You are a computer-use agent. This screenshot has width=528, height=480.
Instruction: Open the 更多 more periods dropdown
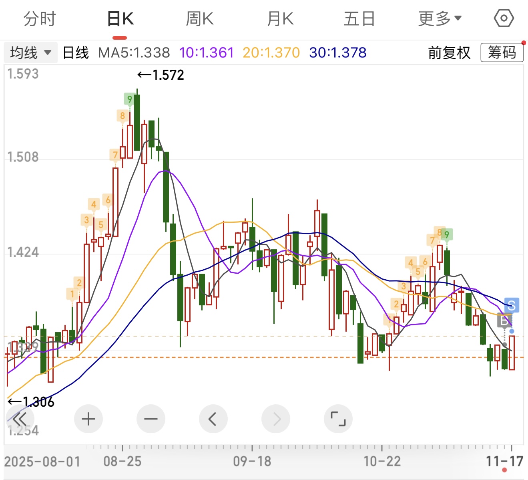(x=440, y=19)
